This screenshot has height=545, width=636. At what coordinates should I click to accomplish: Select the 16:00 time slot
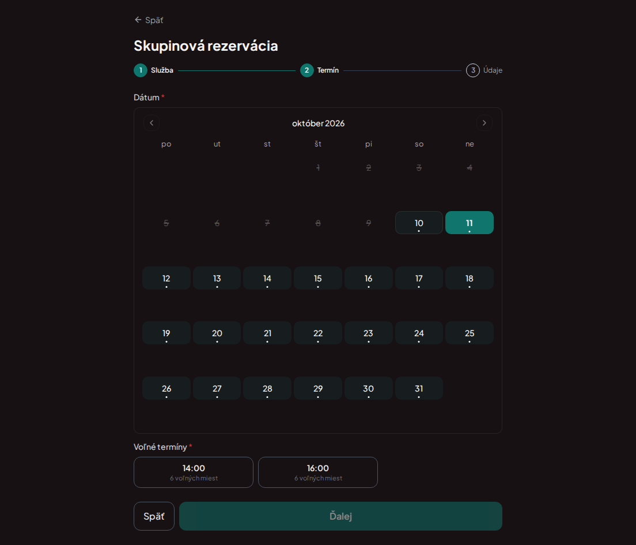tap(318, 472)
